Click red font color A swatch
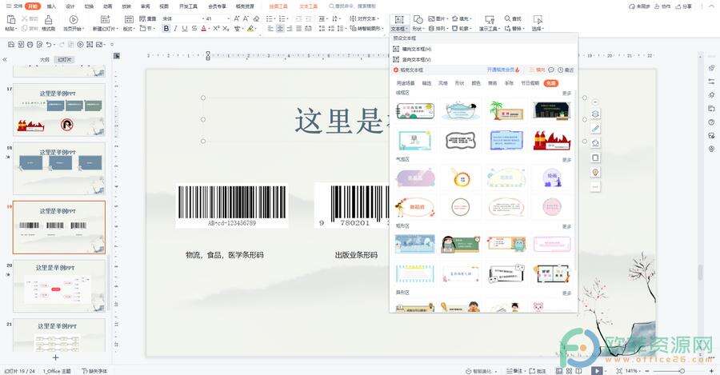This screenshot has width=720, height=375. click(x=202, y=29)
